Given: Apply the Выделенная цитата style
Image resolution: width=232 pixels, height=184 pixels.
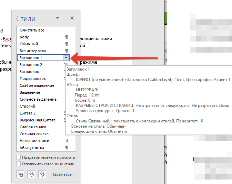Looking at the screenshot, I should tap(41, 120).
